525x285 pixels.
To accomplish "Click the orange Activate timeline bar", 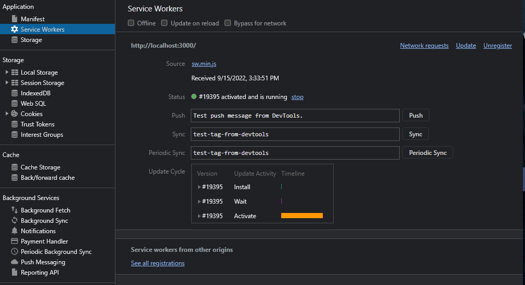I will (x=302, y=216).
